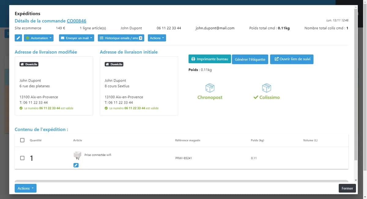
Task: Select Imprimante bureau printer button
Action: click(x=210, y=59)
